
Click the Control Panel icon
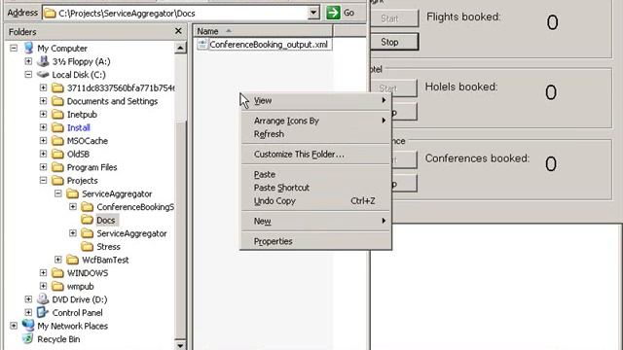[43, 312]
